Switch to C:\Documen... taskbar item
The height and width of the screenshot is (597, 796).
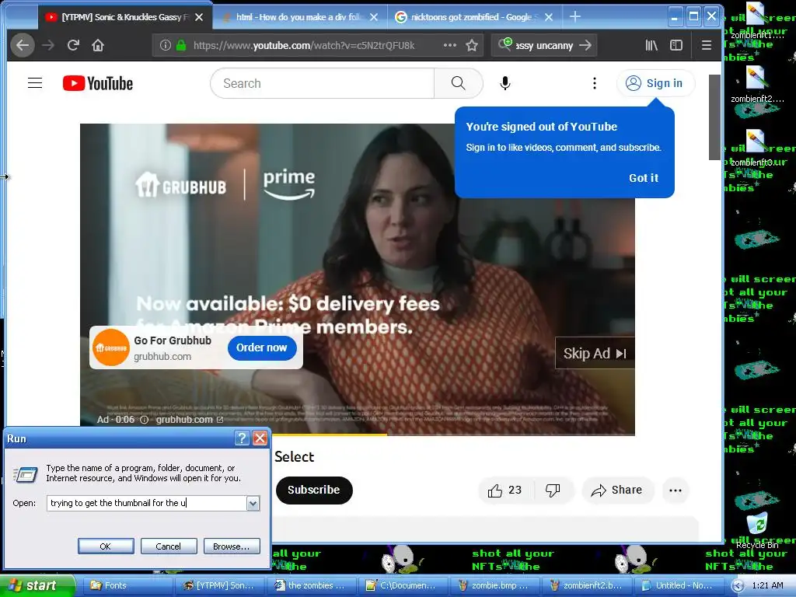click(403, 586)
